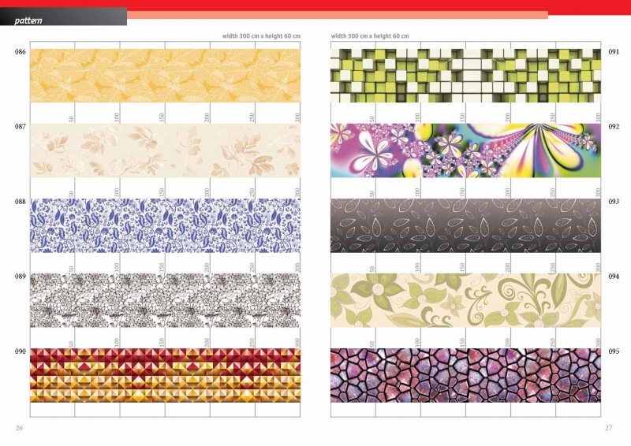
Task: Select the red and gold pyramid pattern 090
Action: 165,374
